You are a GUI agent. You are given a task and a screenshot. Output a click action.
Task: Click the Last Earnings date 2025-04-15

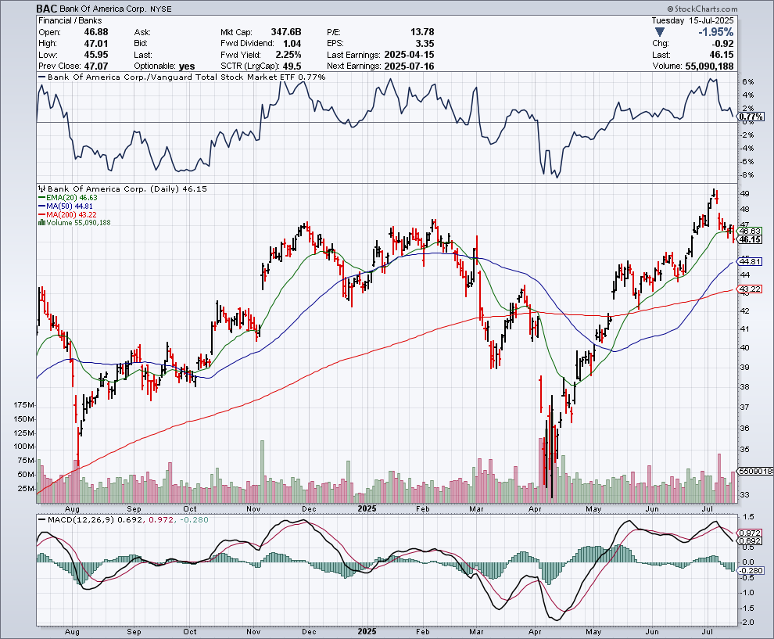click(x=409, y=55)
